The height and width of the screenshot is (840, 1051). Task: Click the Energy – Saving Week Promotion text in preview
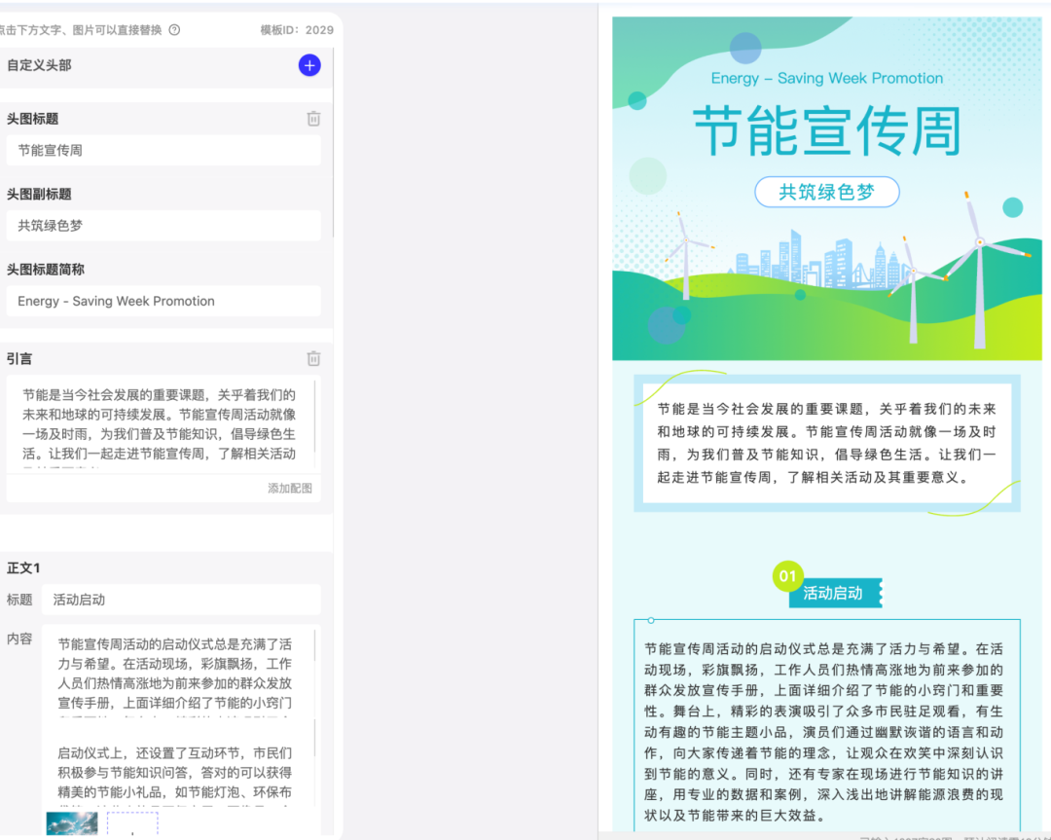click(x=826, y=78)
